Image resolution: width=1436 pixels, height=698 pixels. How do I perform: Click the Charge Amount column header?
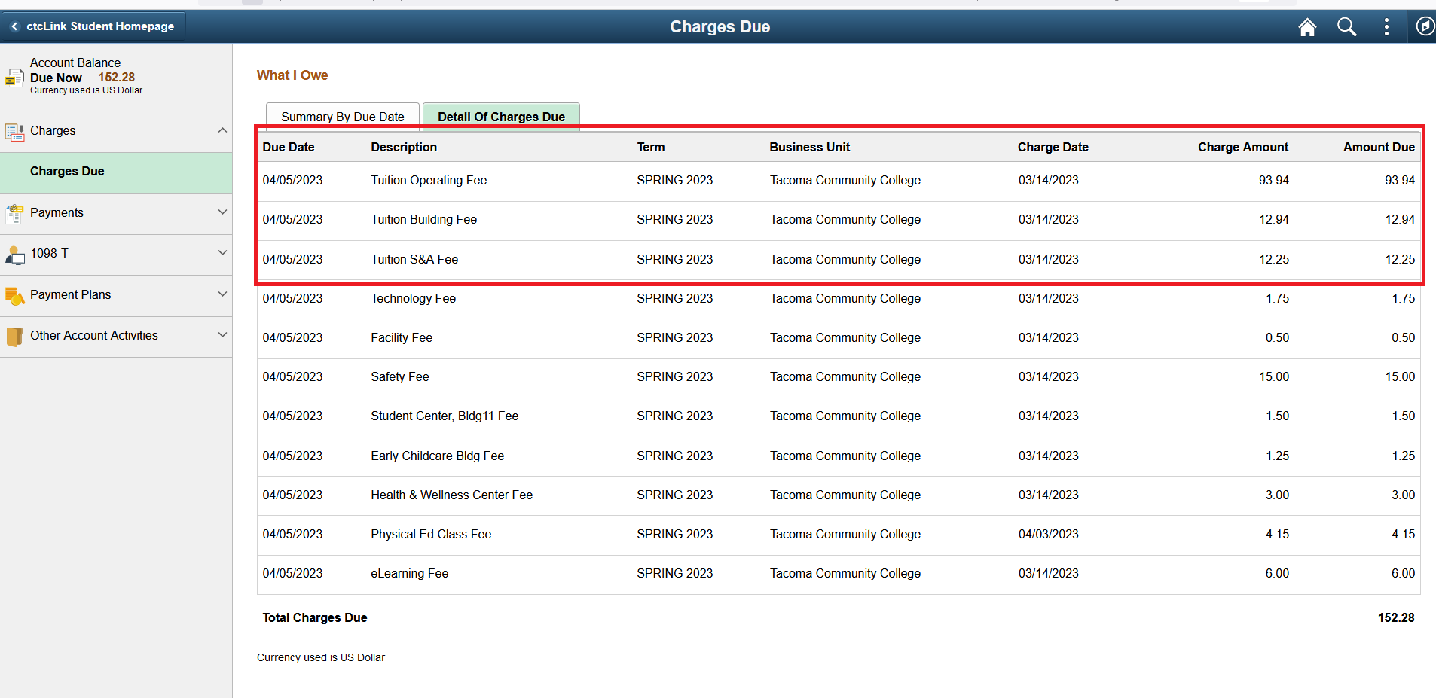point(1243,148)
